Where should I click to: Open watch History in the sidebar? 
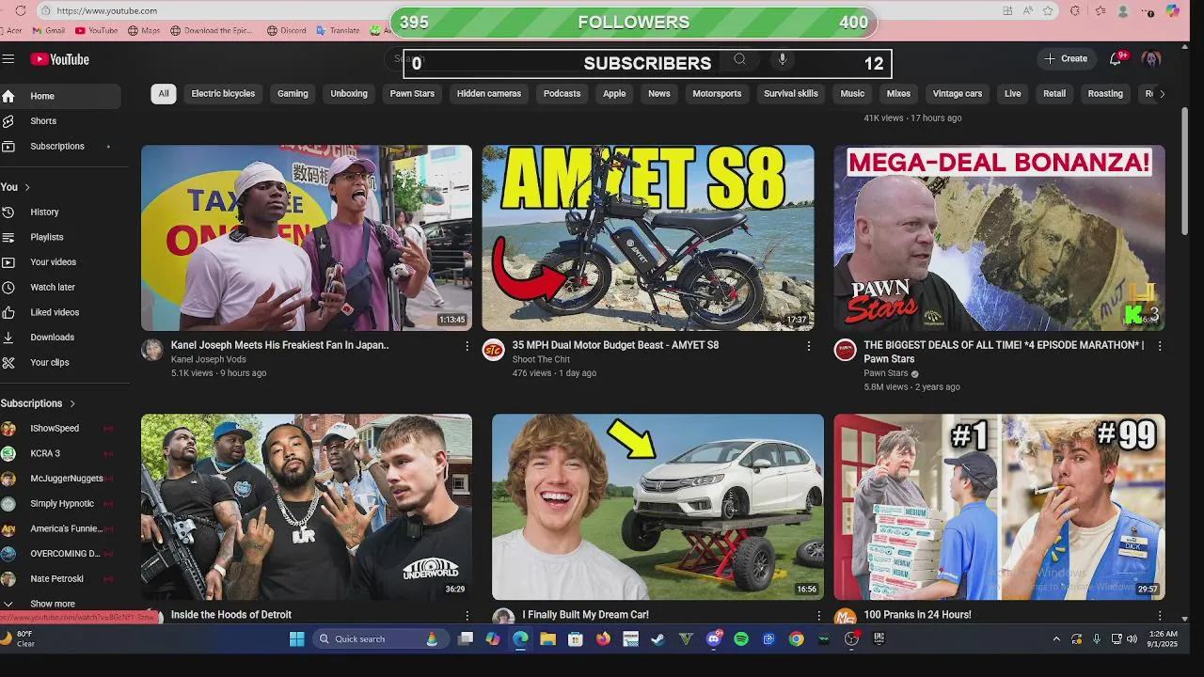(44, 213)
